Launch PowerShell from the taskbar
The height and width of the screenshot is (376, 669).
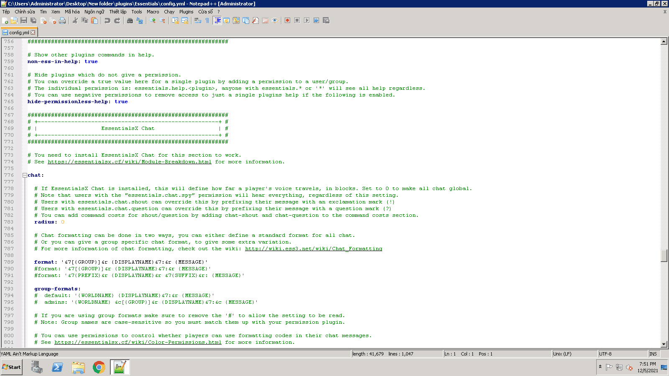tap(58, 367)
